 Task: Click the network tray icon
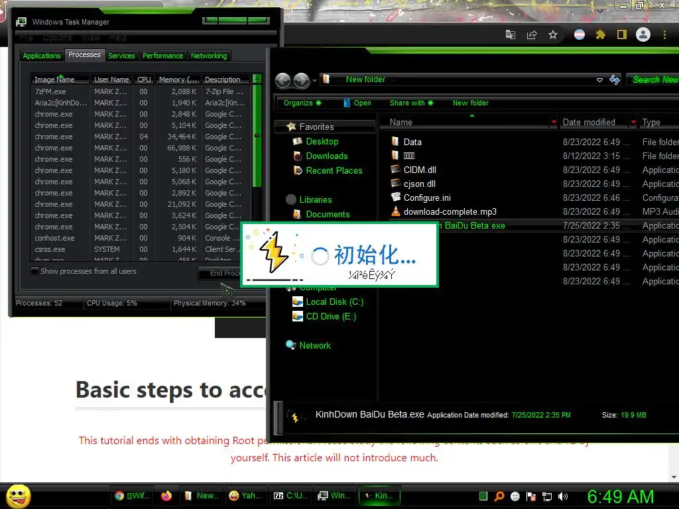[x=547, y=496]
